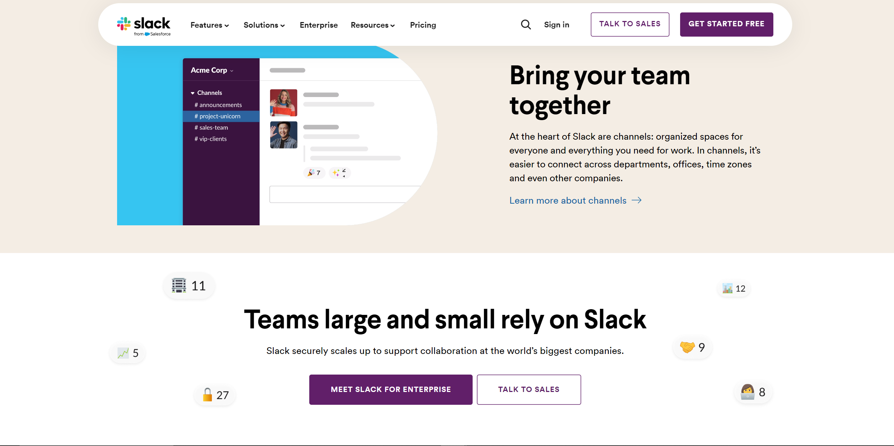Image resolution: width=894 pixels, height=446 pixels.
Task: Click the search magnifier icon
Action: coord(526,25)
